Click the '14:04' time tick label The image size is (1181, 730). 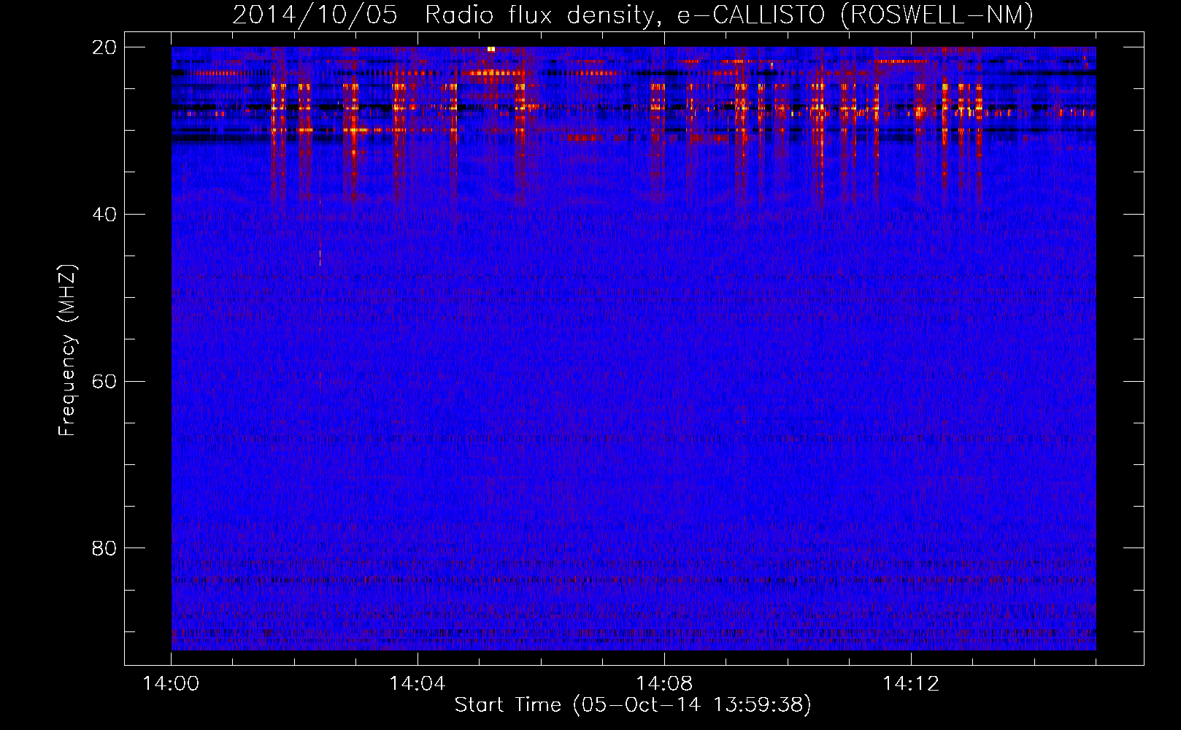click(418, 684)
